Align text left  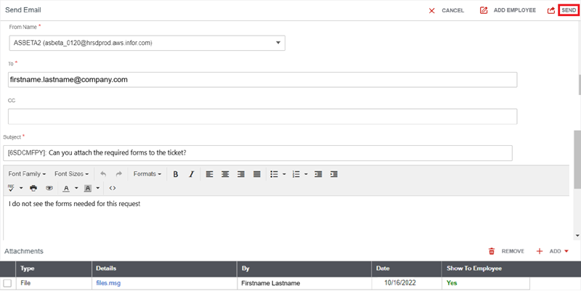point(209,174)
